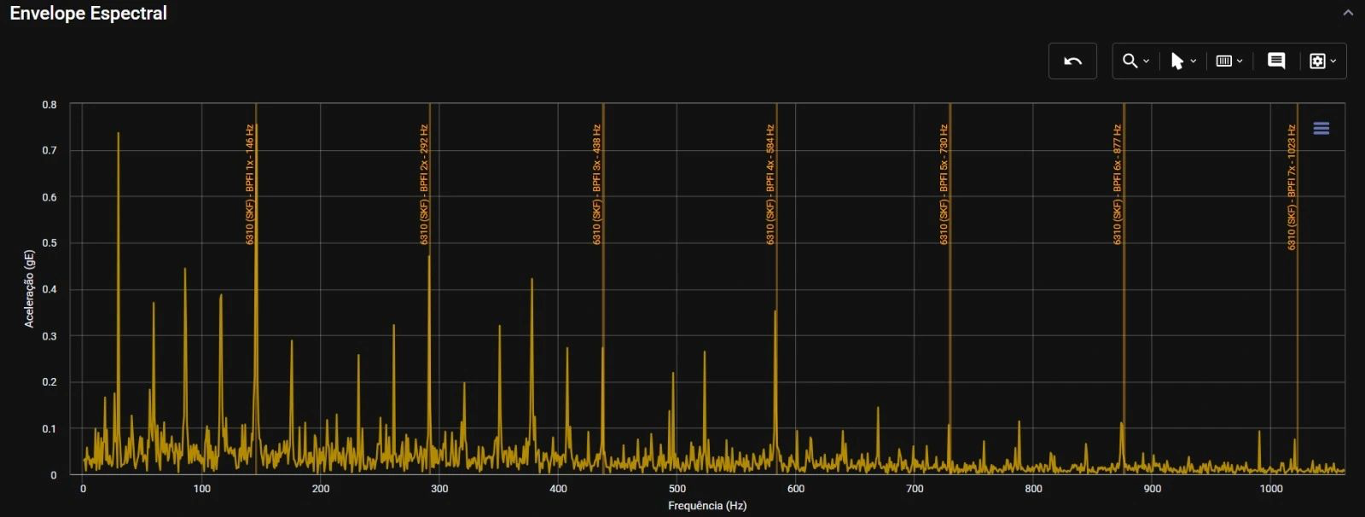
Task: Click the undo arrow button
Action: coord(1072,61)
